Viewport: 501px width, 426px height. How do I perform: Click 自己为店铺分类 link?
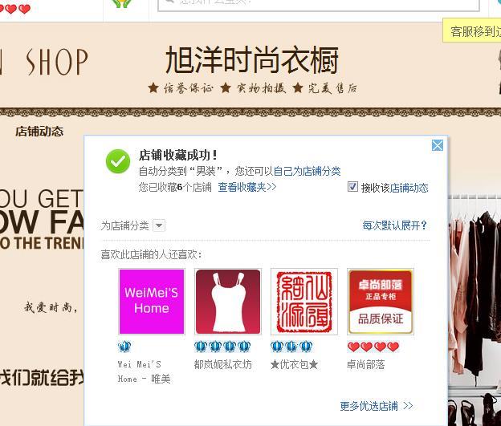(307, 171)
